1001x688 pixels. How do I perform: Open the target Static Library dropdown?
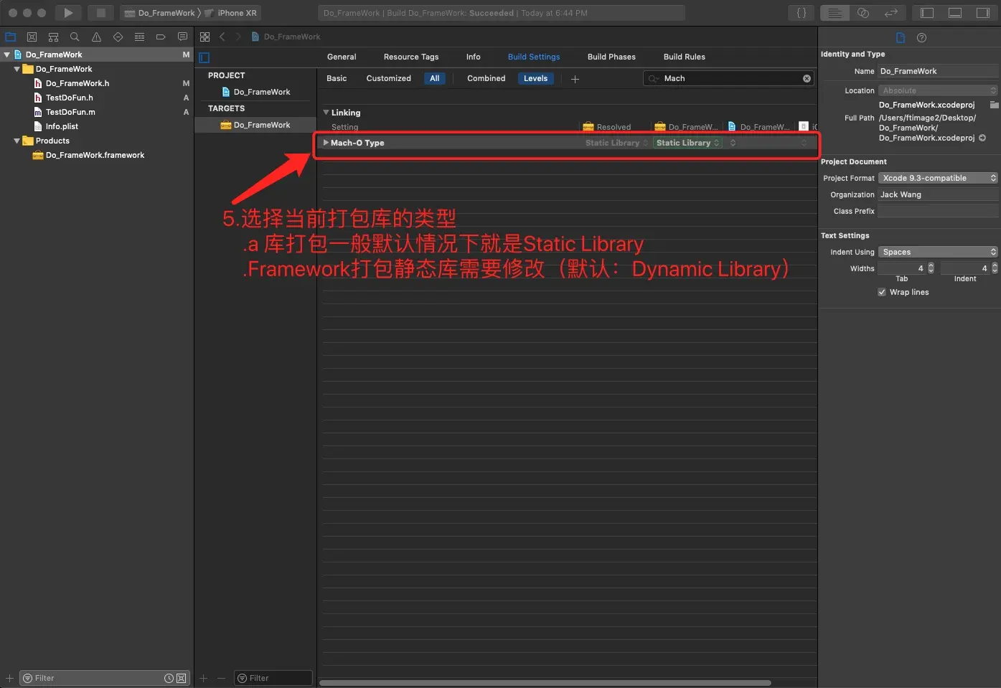click(687, 143)
